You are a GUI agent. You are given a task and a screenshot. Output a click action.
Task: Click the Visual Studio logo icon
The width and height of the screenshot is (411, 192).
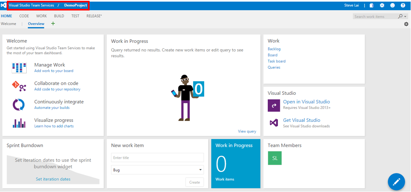point(4,5)
